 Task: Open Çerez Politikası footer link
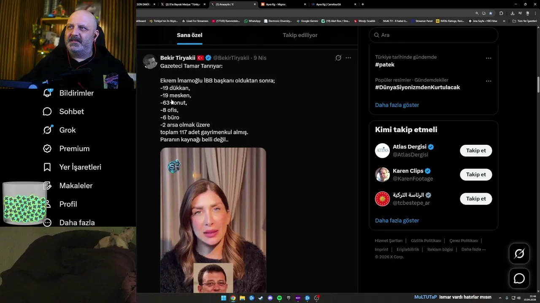pos(464,241)
